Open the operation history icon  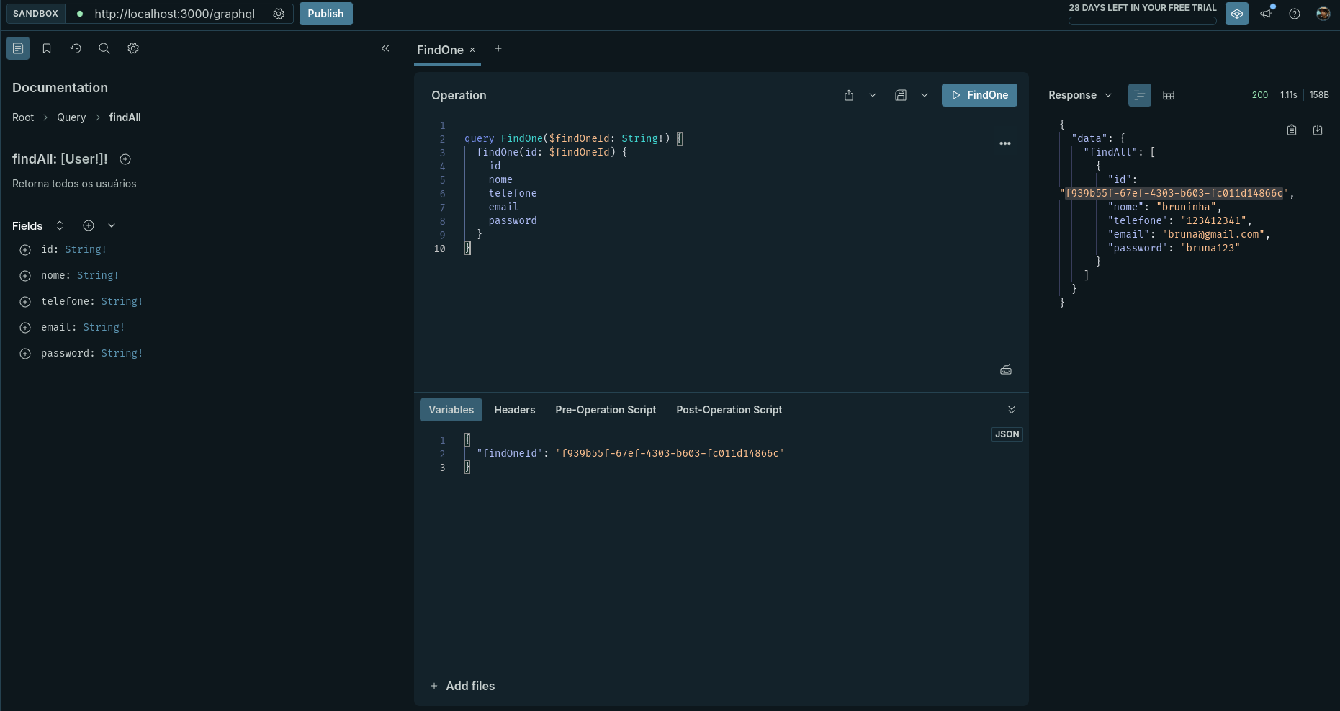point(76,48)
